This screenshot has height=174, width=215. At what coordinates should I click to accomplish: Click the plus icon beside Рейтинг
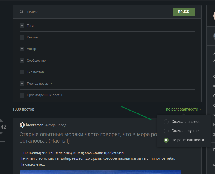(22, 37)
